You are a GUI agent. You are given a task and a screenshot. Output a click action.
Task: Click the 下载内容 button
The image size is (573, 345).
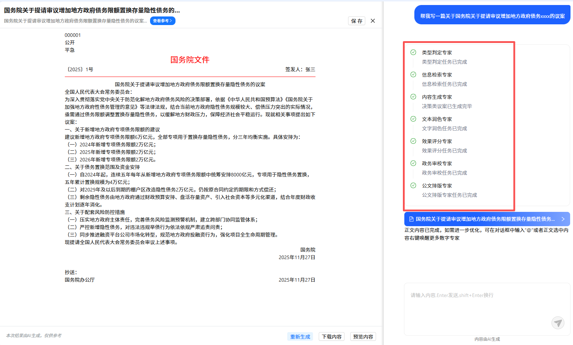[332, 337]
